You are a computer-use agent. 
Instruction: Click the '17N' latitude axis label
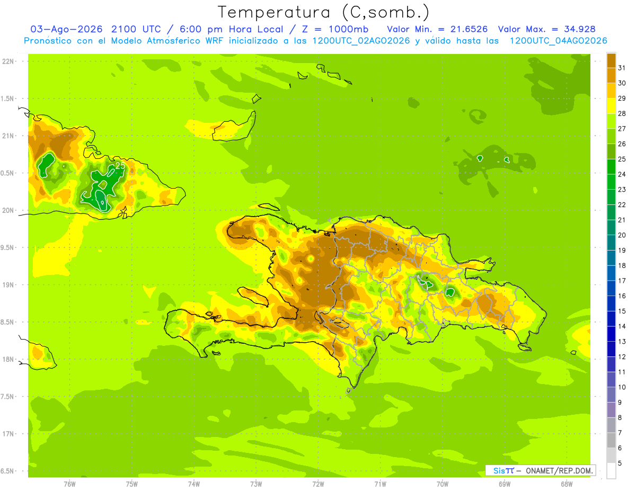7,434
